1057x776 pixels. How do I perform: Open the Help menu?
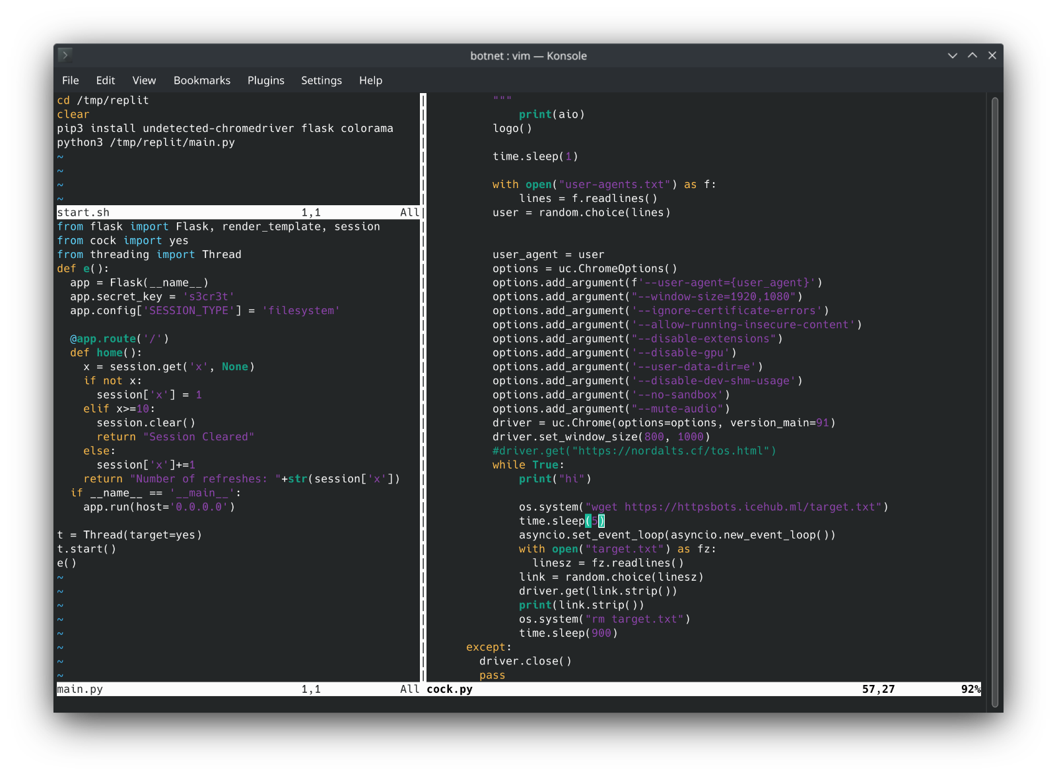click(371, 81)
